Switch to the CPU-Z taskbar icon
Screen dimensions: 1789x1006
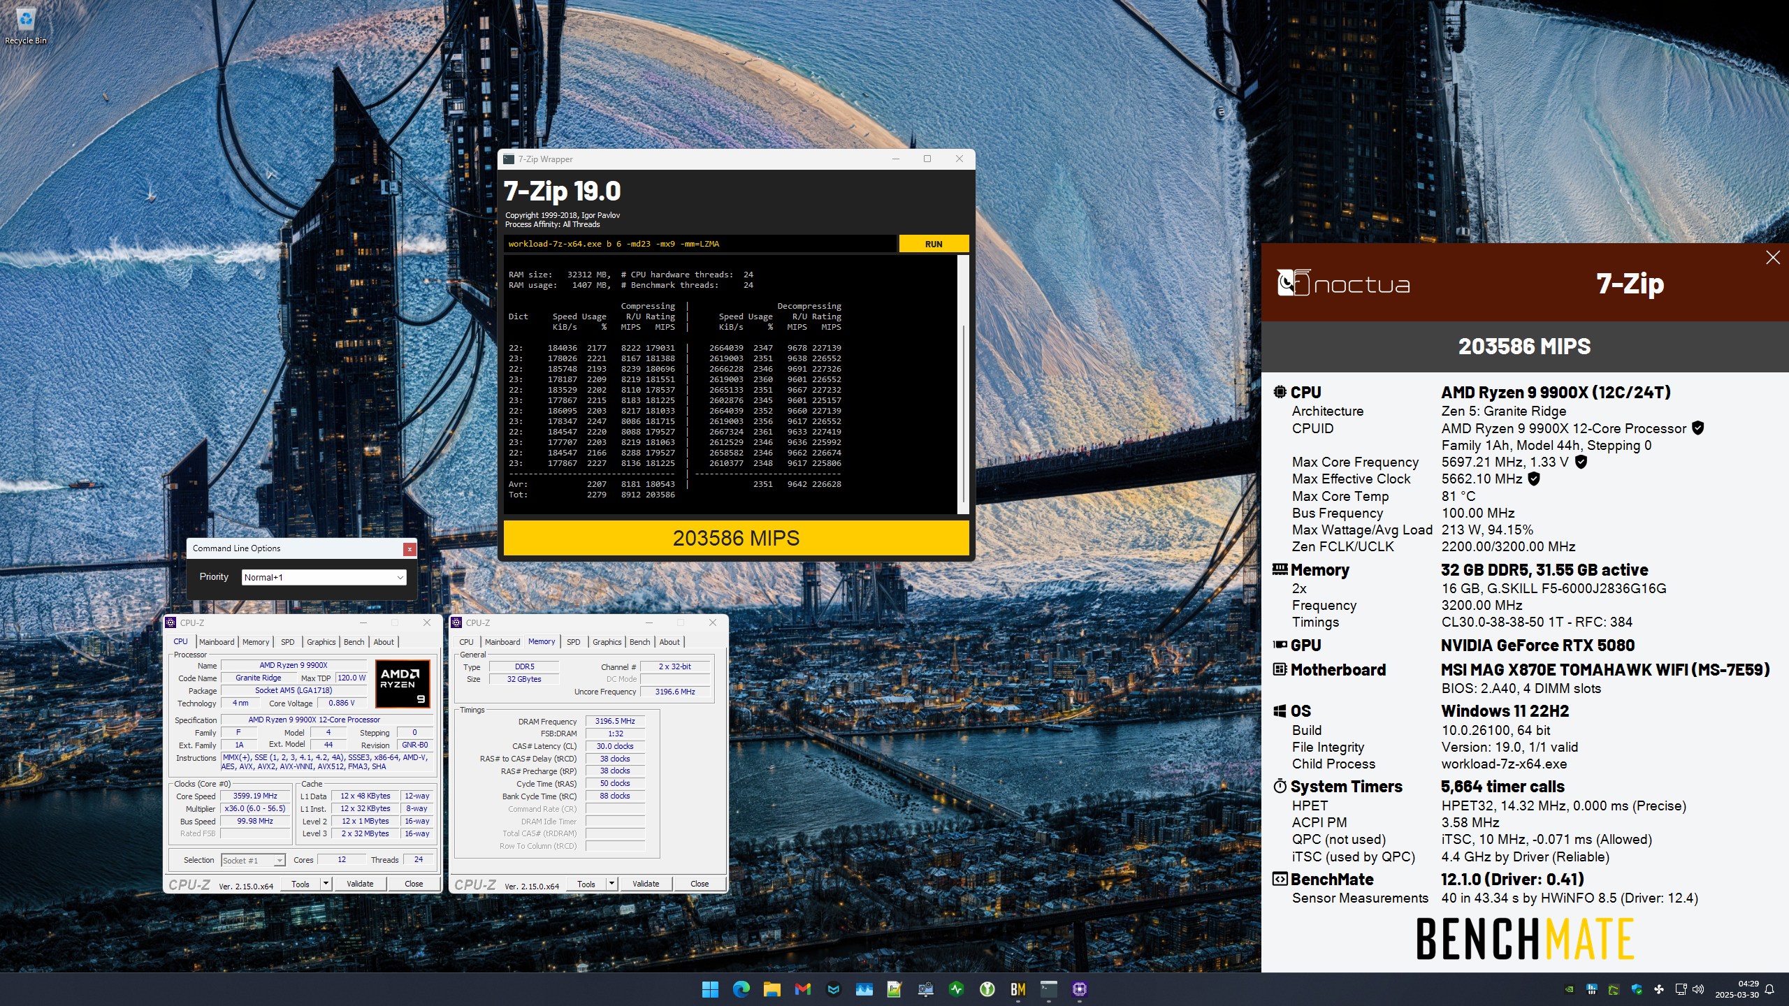tap(1079, 989)
